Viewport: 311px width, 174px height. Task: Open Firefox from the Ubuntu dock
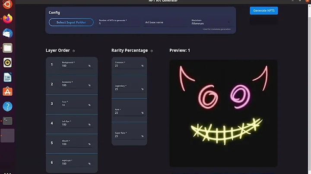click(x=7, y=19)
